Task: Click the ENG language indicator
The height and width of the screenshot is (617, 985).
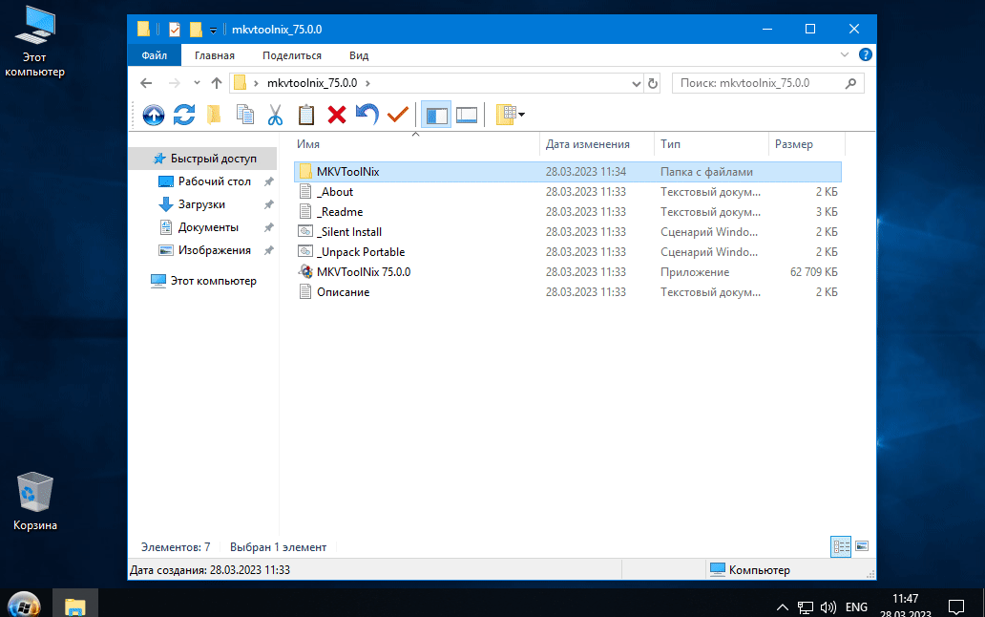Action: point(856,606)
